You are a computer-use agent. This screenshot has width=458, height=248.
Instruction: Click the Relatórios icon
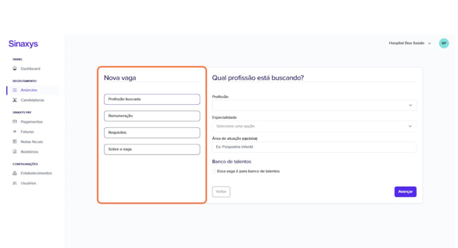[14, 152]
